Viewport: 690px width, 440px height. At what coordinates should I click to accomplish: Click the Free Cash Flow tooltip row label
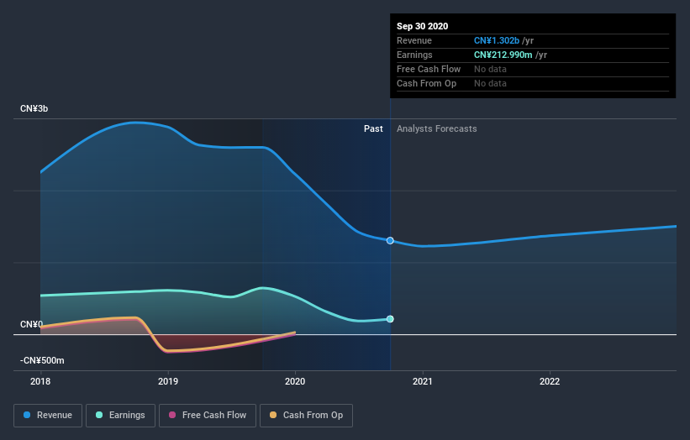pyautogui.click(x=429, y=69)
